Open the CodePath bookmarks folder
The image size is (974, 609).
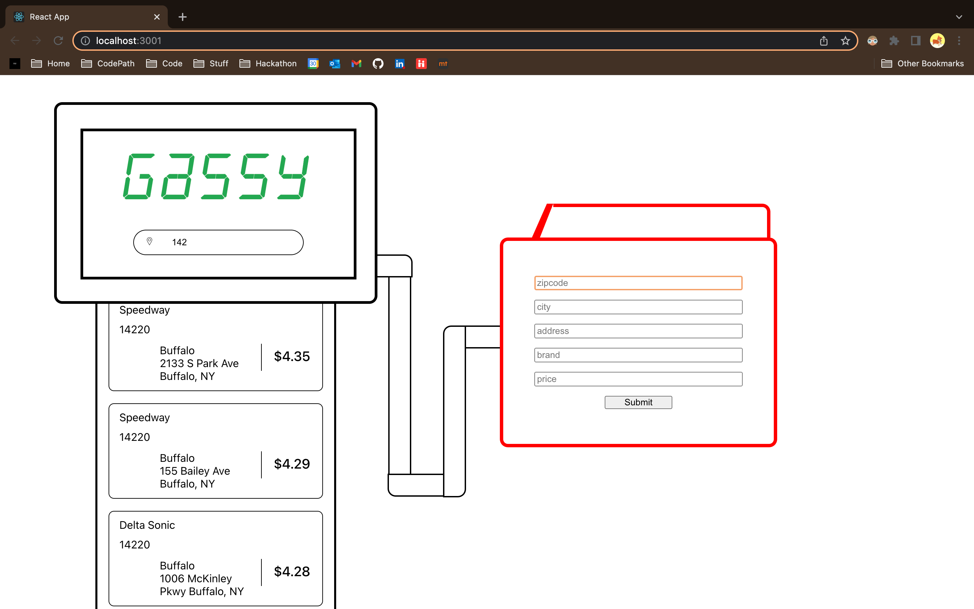coord(108,64)
